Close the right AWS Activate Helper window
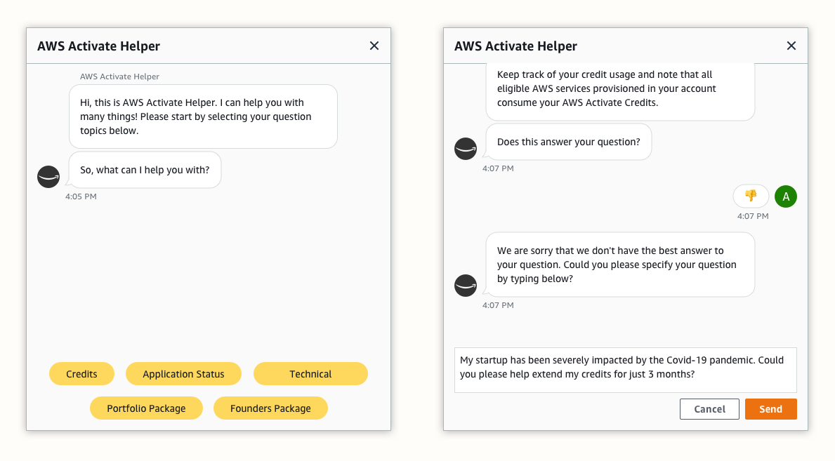 791,45
